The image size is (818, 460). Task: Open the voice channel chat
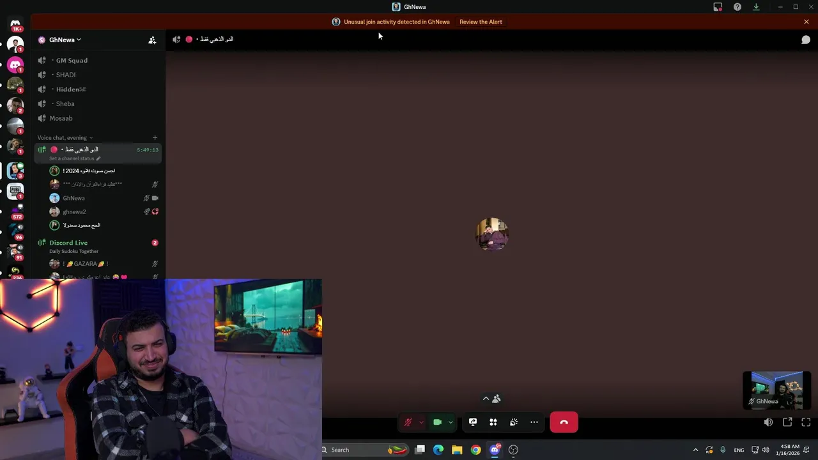click(x=806, y=40)
